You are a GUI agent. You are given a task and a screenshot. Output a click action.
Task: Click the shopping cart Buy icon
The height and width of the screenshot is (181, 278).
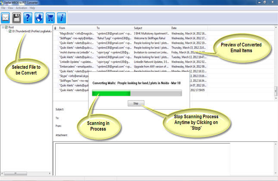click(x=50, y=18)
